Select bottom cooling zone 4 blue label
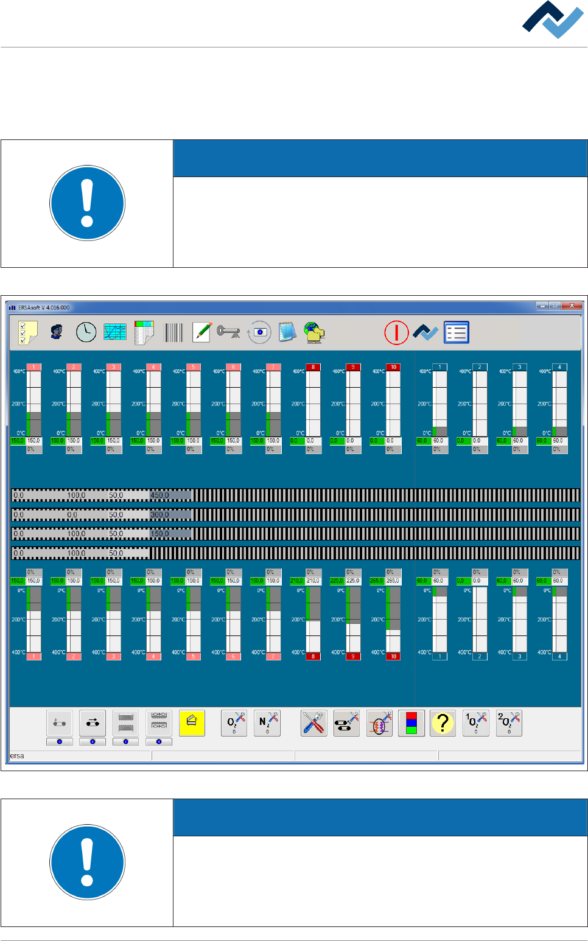This screenshot has height=941, width=588. coord(559,656)
